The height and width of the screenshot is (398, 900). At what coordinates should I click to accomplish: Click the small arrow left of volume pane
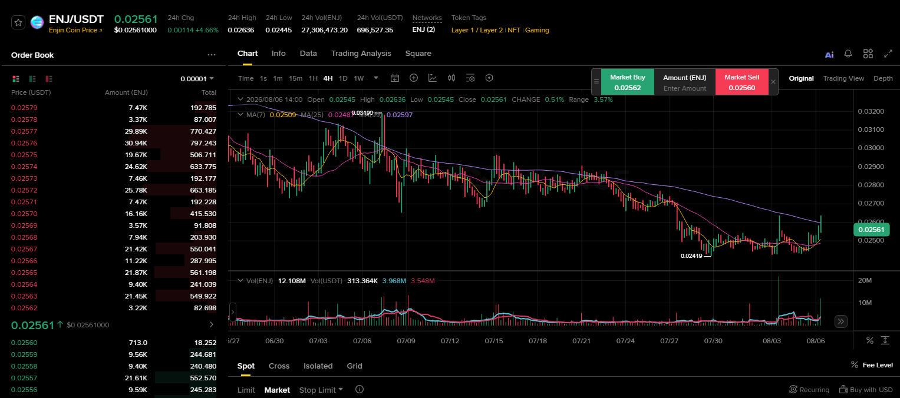click(x=232, y=311)
